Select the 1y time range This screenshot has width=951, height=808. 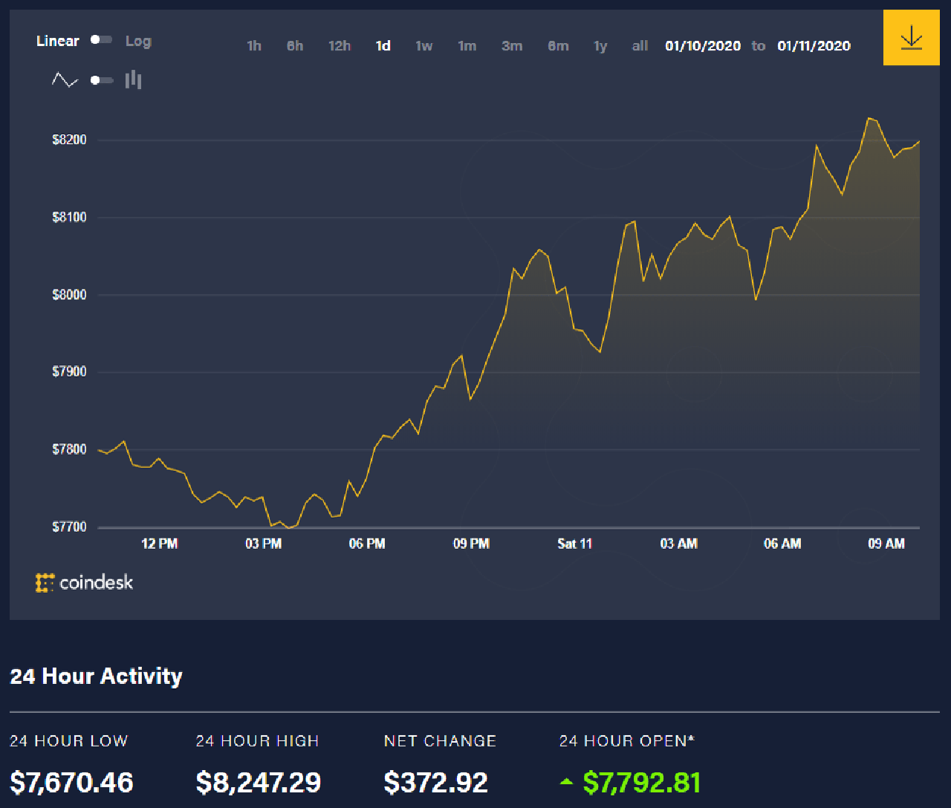(600, 46)
